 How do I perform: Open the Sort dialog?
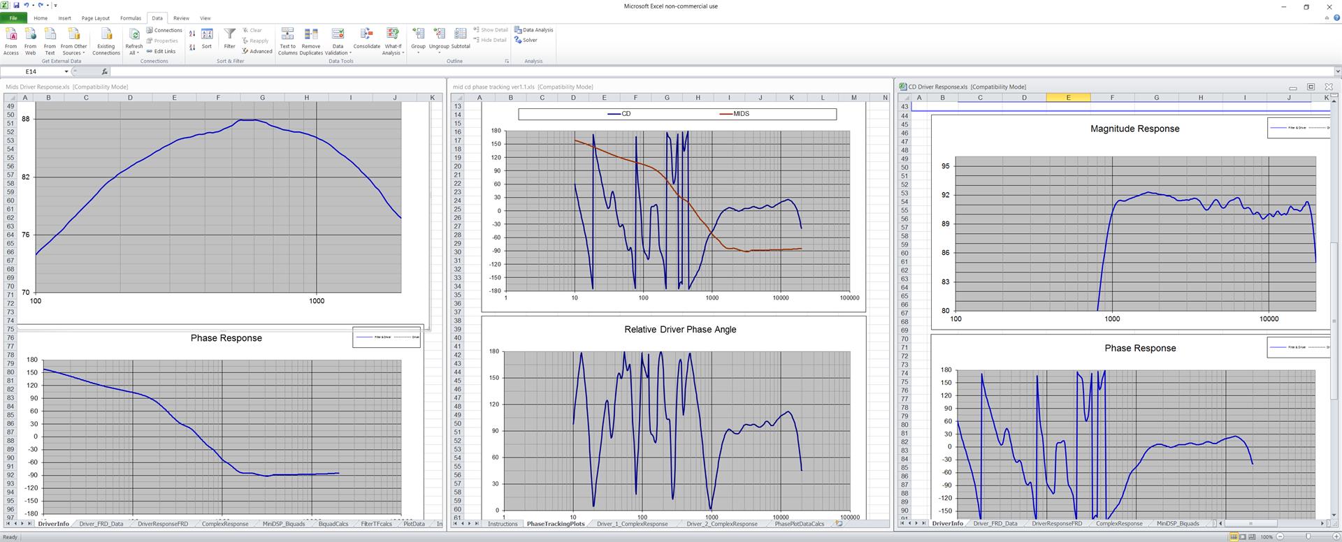click(x=207, y=39)
